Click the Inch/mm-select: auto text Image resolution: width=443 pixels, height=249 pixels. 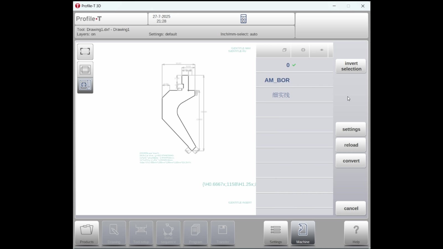(x=239, y=34)
